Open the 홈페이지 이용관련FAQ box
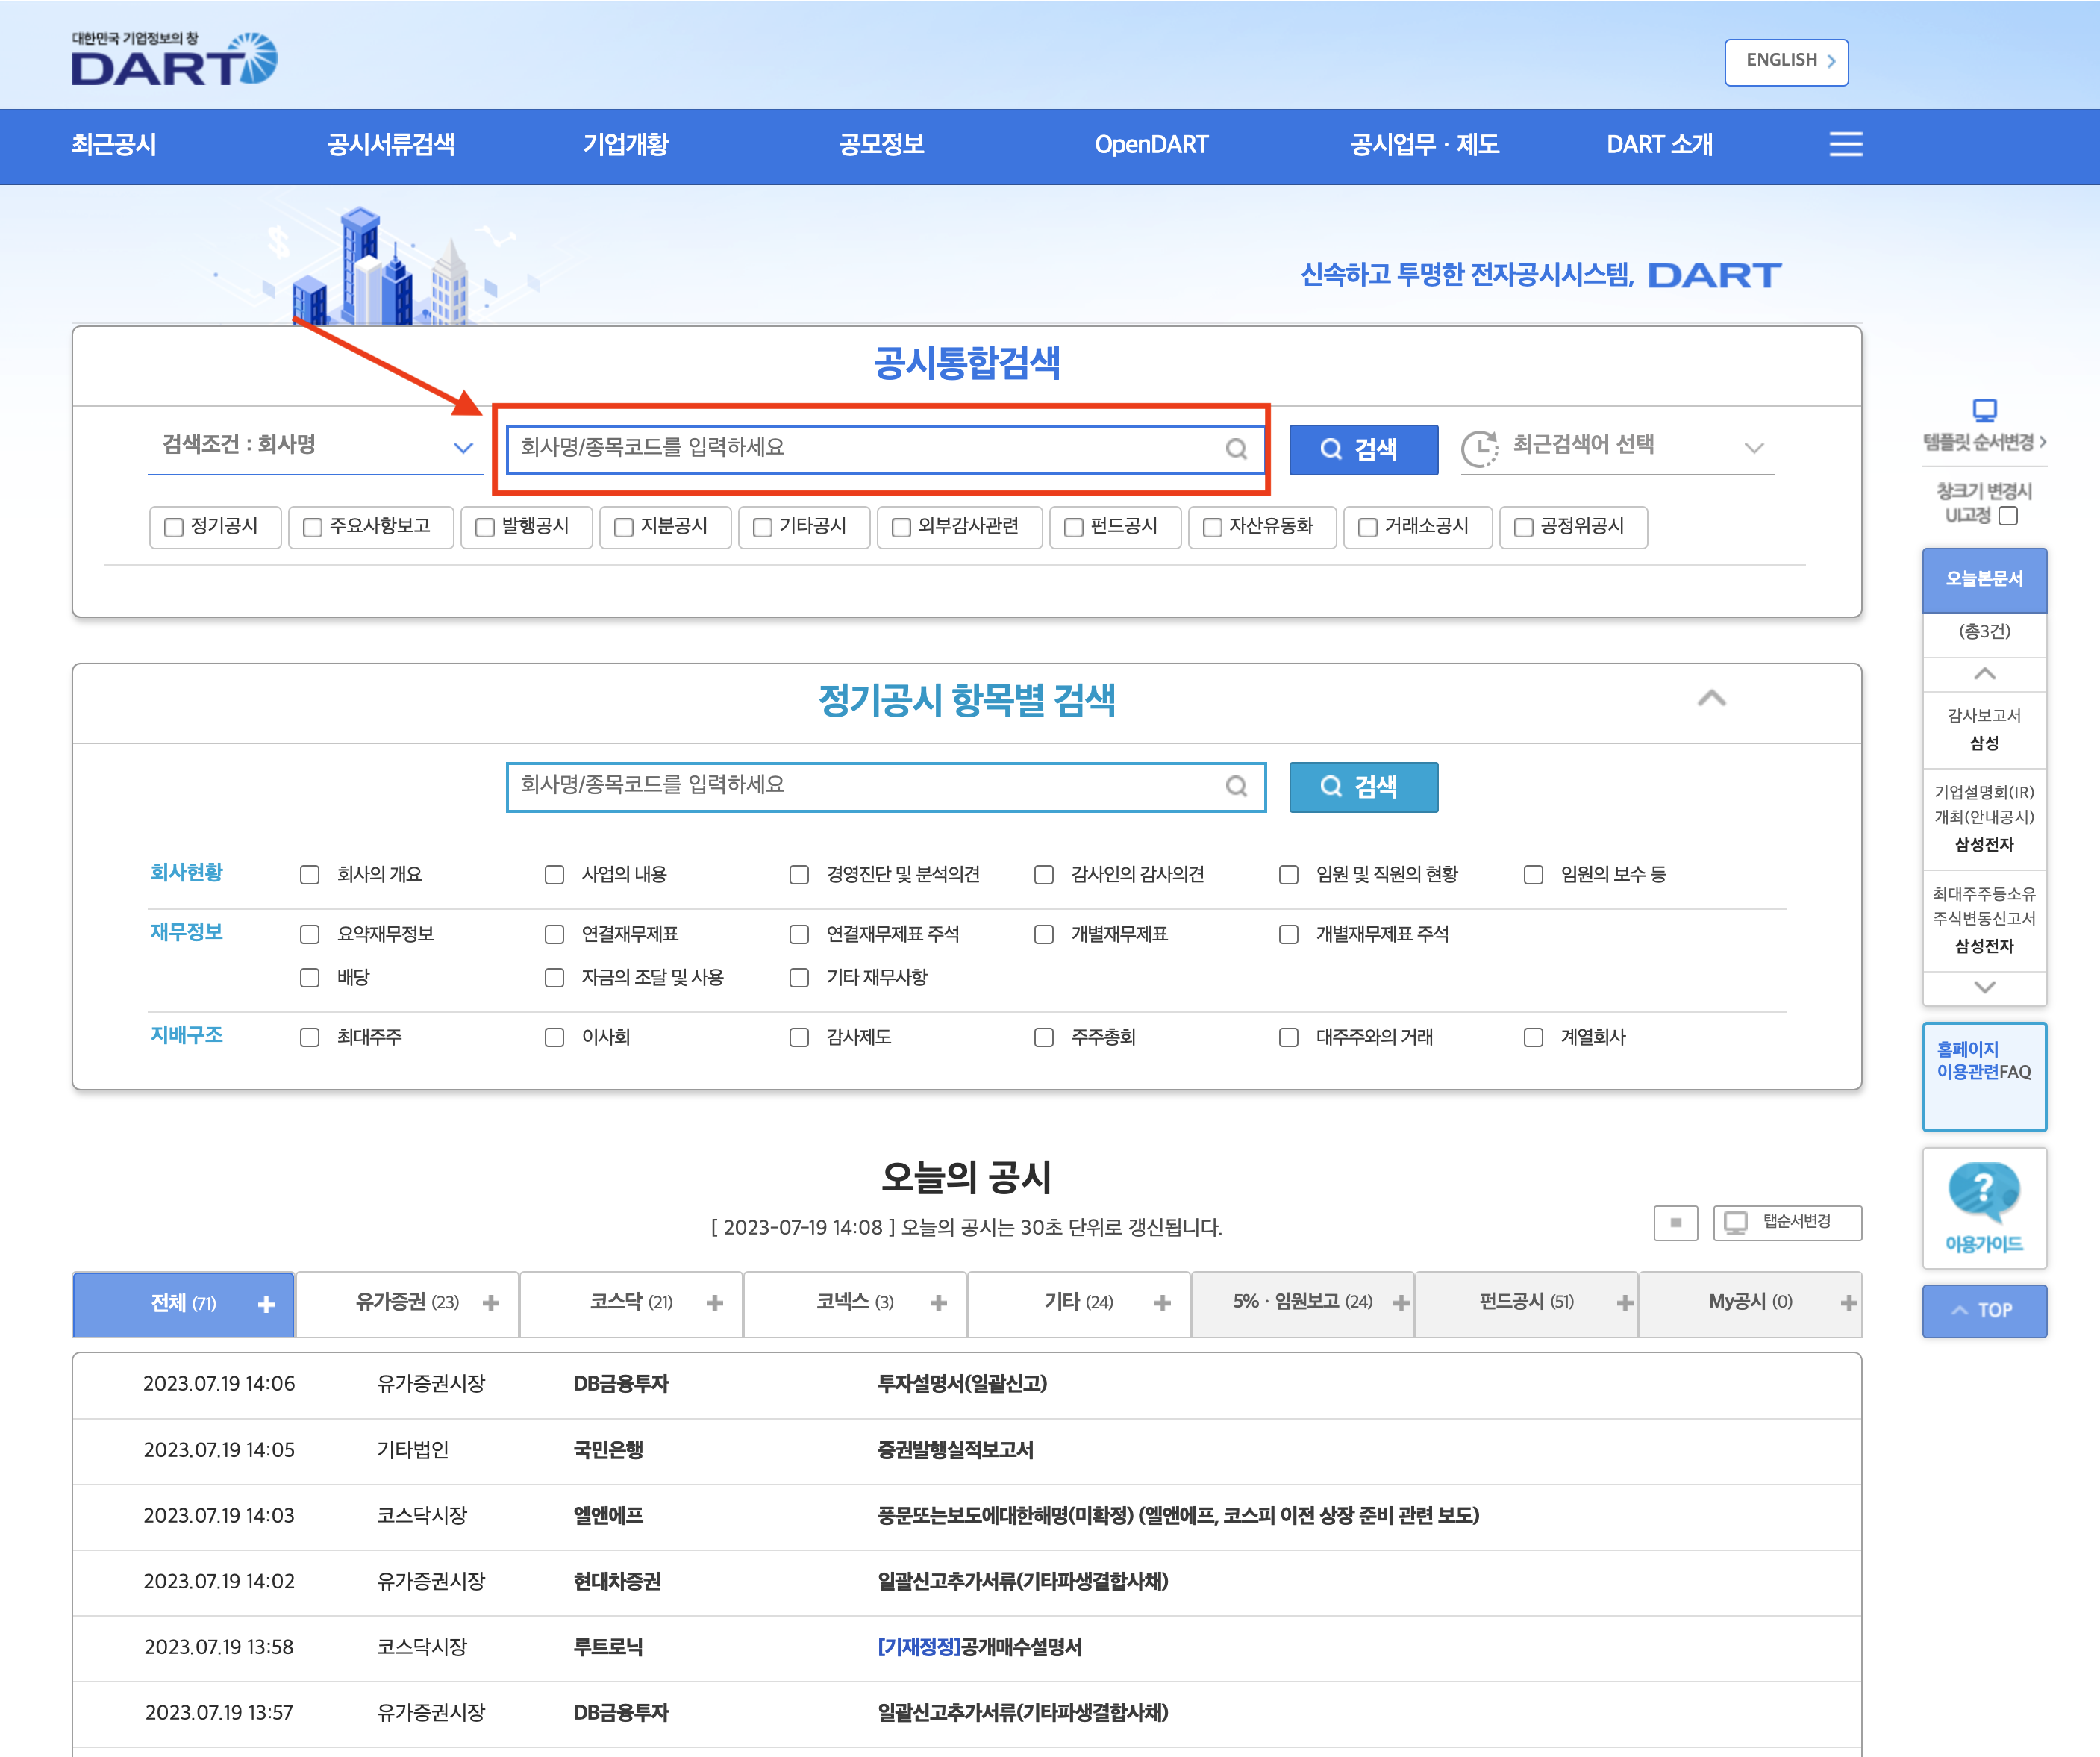This screenshot has width=2100, height=1757. point(1984,1076)
